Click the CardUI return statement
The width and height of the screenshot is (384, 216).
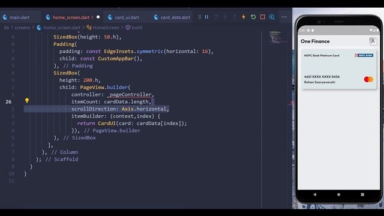[132, 124]
